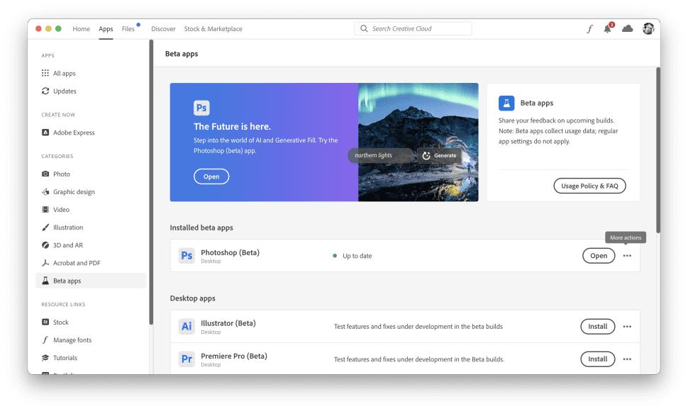Click the 'Up to date' status text
The width and height of the screenshot is (688, 411).
pyautogui.click(x=357, y=256)
